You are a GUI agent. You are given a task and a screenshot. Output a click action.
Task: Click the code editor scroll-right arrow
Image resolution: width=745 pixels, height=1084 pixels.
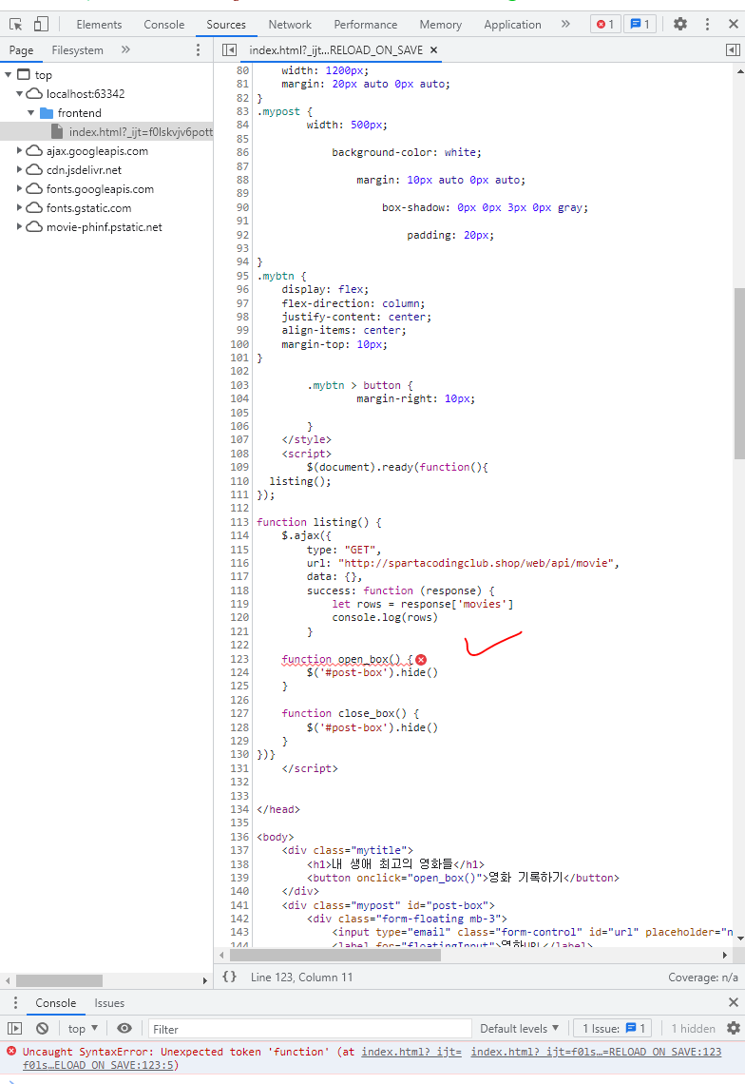724,956
